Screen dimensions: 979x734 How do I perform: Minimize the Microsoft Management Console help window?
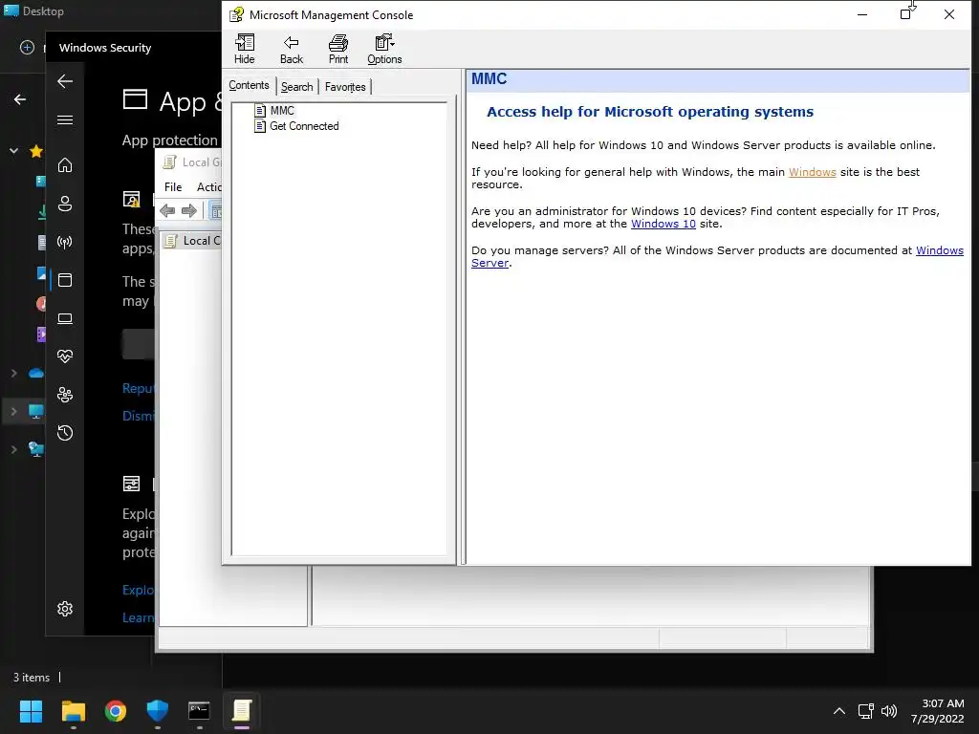(862, 14)
